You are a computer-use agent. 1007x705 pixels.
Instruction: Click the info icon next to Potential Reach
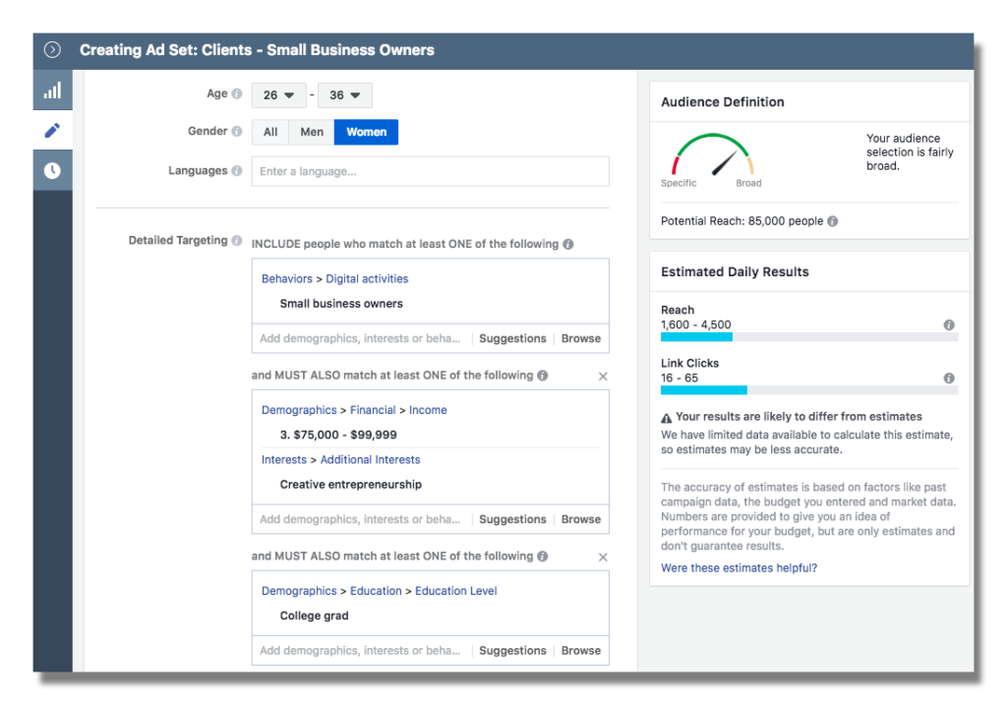(832, 220)
